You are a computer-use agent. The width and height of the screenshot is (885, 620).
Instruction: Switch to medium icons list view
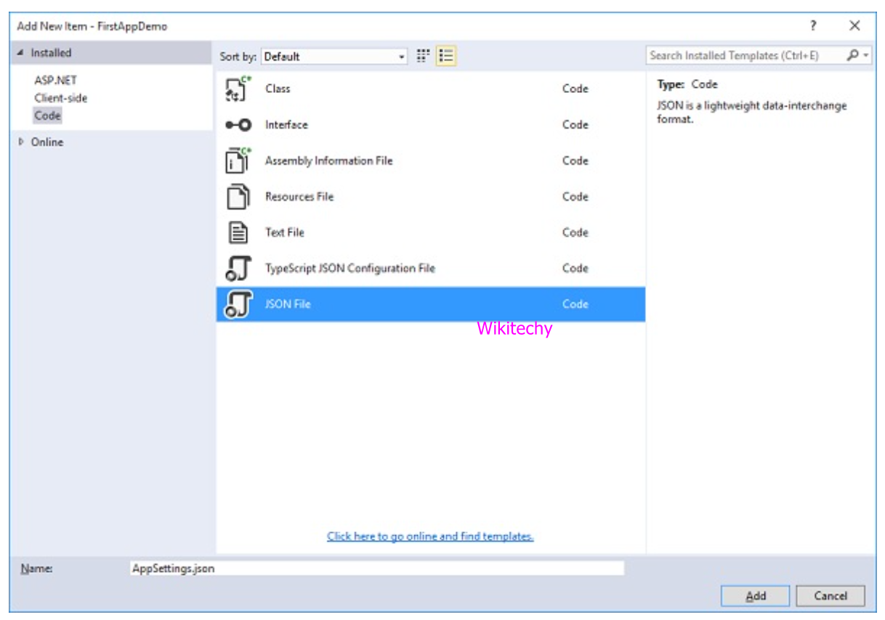coord(446,56)
